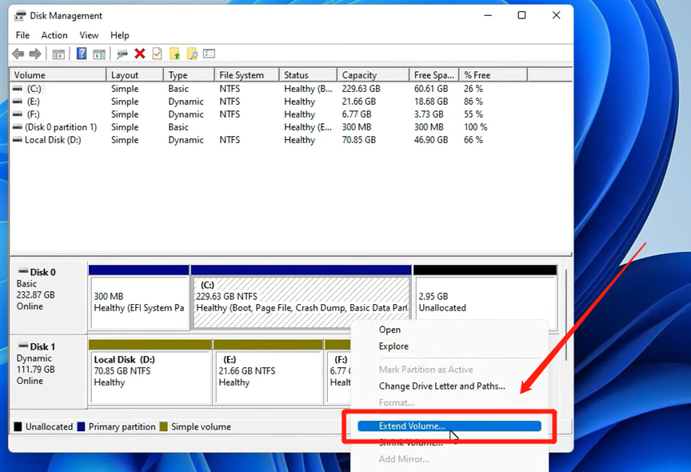Select the 300 MB EFI System partition
The width and height of the screenshot is (691, 472).
point(139,300)
